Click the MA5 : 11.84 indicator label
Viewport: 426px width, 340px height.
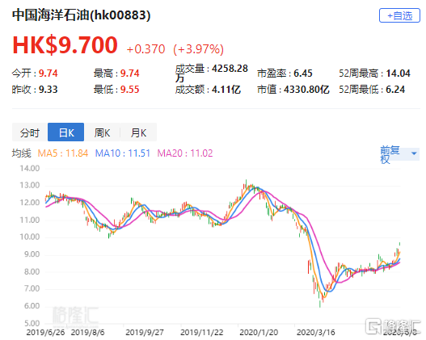[x=63, y=153]
